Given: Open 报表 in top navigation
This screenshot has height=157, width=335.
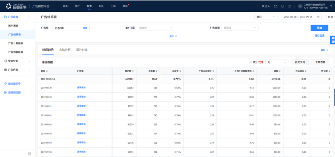Looking at the screenshot, I should [x=89, y=6].
